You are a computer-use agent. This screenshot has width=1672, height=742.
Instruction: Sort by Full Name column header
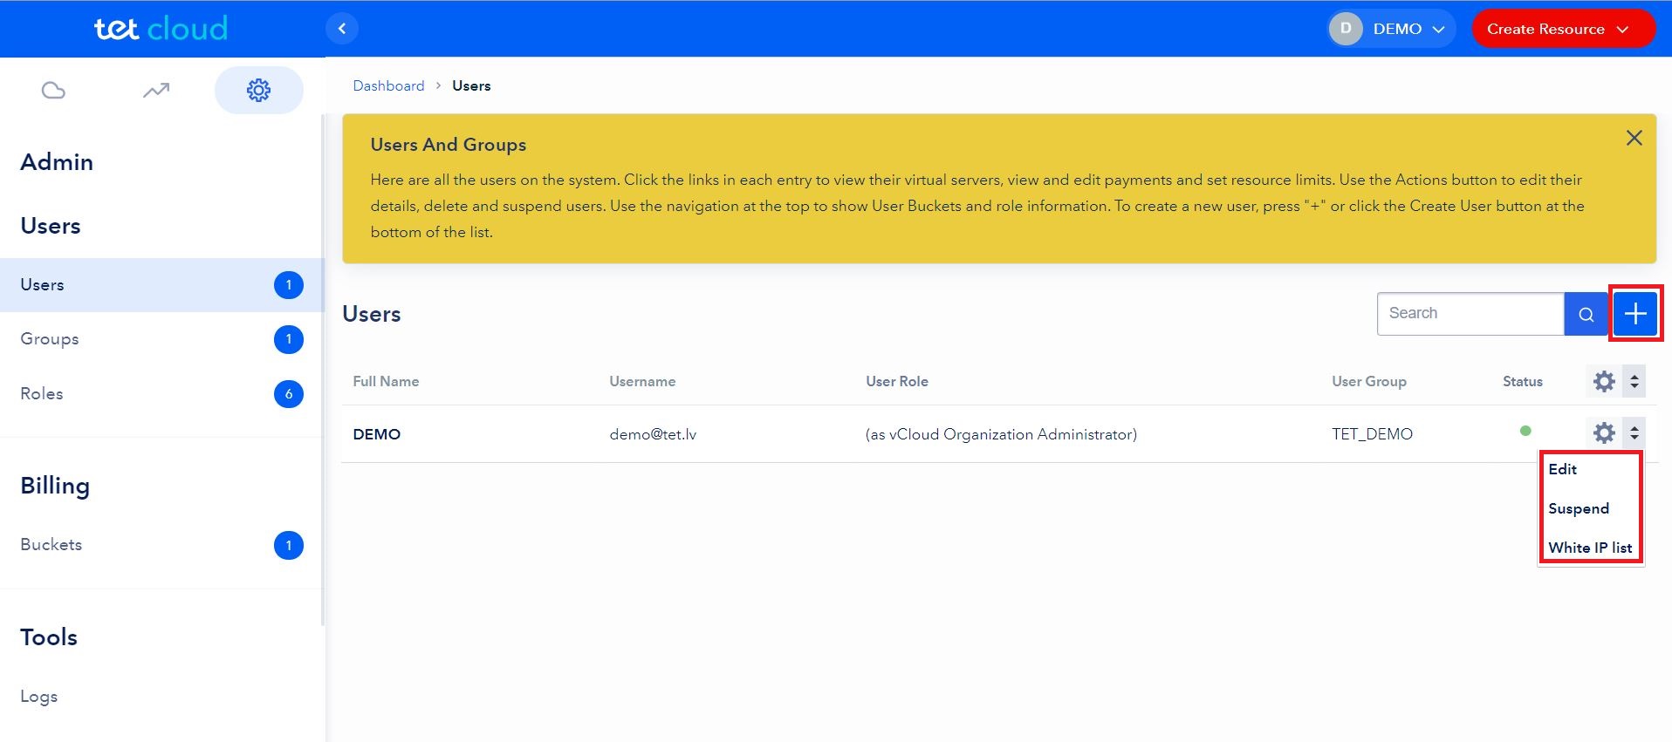point(386,381)
